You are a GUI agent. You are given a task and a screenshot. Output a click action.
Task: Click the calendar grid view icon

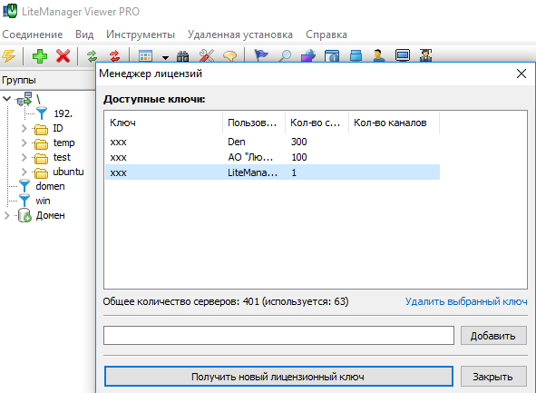[146, 56]
